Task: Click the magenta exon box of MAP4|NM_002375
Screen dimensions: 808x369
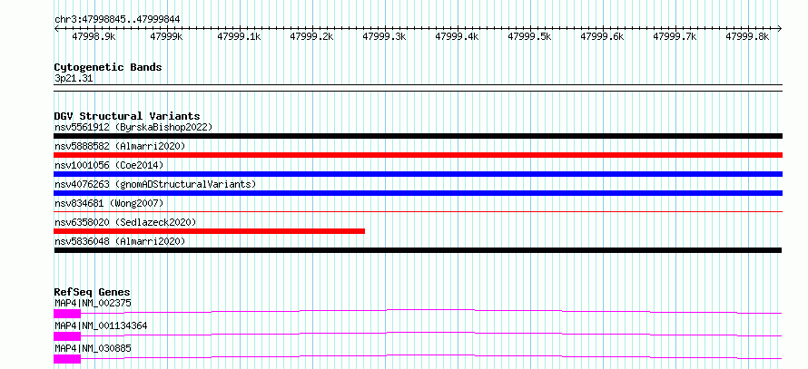Action: [67, 313]
